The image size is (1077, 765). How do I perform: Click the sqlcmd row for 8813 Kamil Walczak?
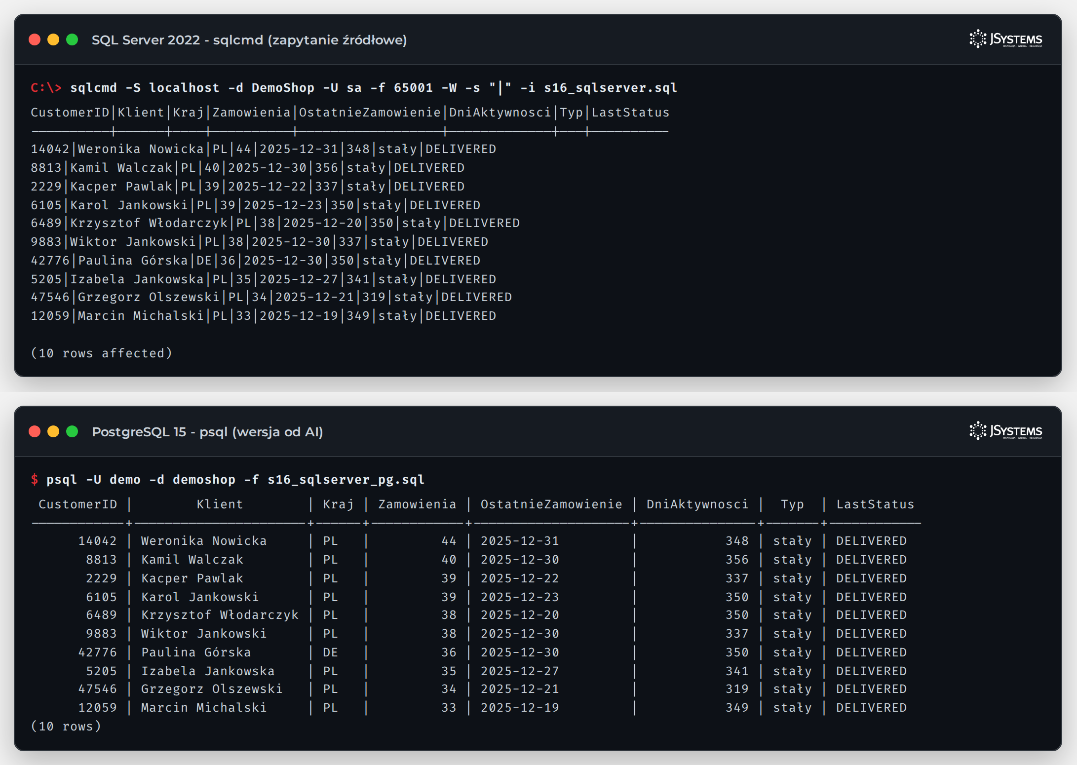pyautogui.click(x=248, y=168)
